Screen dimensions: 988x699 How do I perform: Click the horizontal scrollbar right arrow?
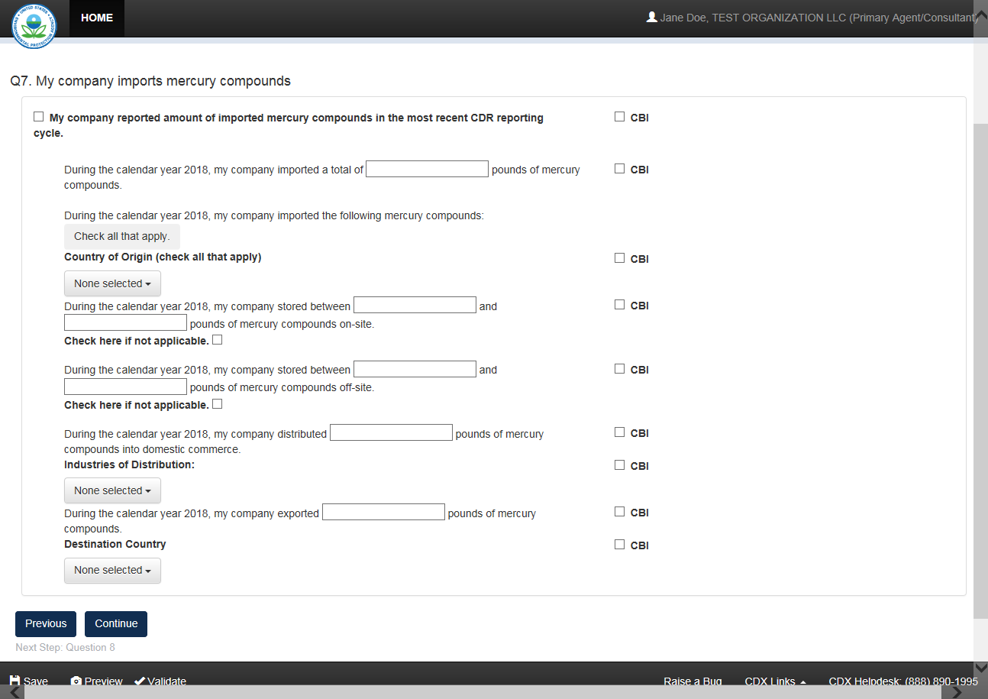[956, 692]
